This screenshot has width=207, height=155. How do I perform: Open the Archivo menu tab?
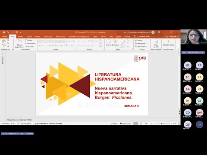(4, 37)
